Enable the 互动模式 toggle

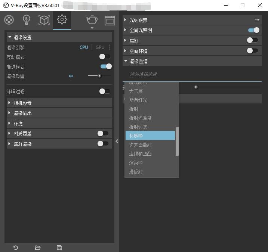(105, 57)
